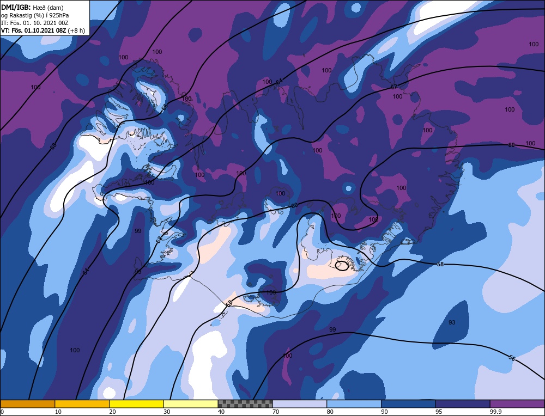Click the orange 10–20 legend swatch

[x=82, y=403]
